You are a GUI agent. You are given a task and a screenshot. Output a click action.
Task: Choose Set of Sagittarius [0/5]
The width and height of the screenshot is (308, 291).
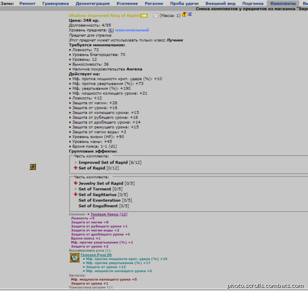[x=103, y=195]
